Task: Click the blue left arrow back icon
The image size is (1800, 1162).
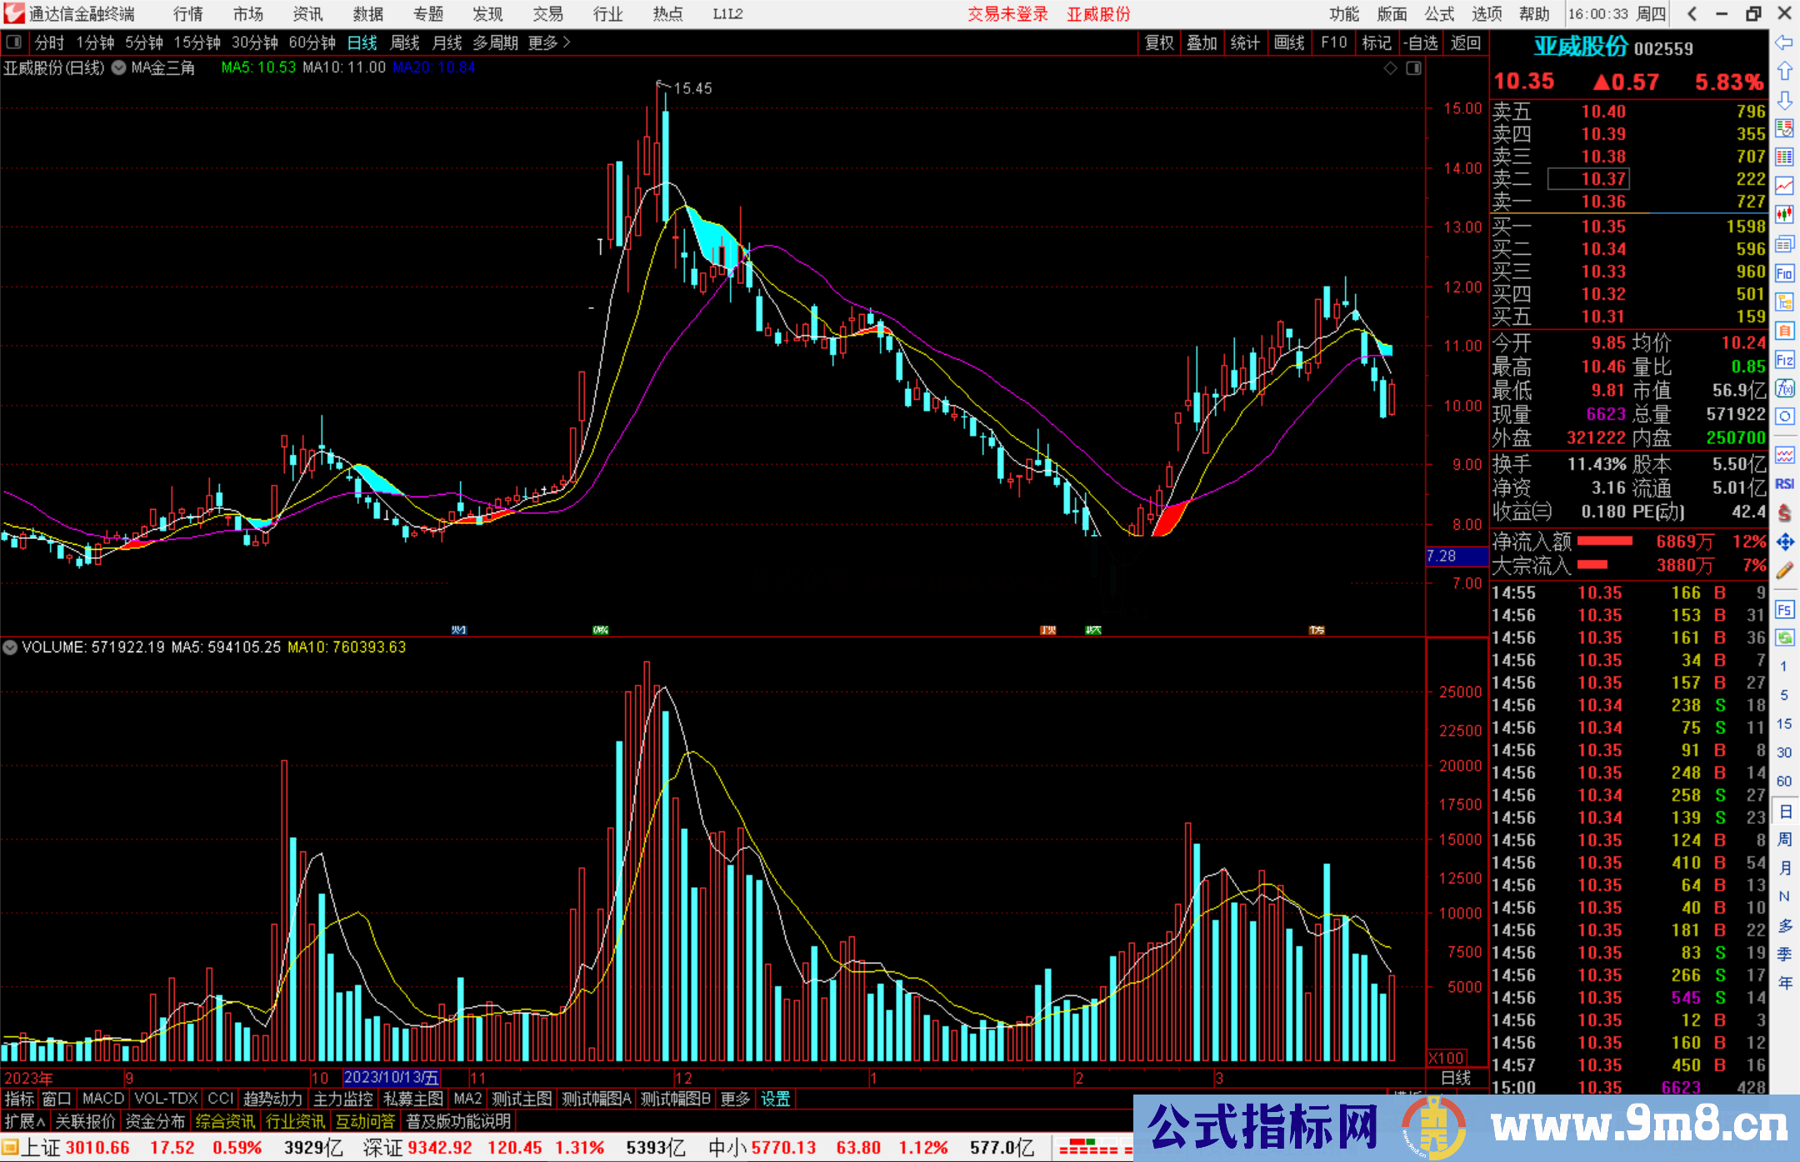Action: tap(1784, 42)
